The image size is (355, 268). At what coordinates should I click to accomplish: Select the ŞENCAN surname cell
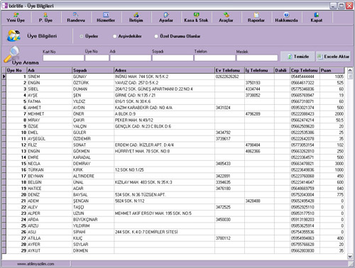tap(93, 201)
